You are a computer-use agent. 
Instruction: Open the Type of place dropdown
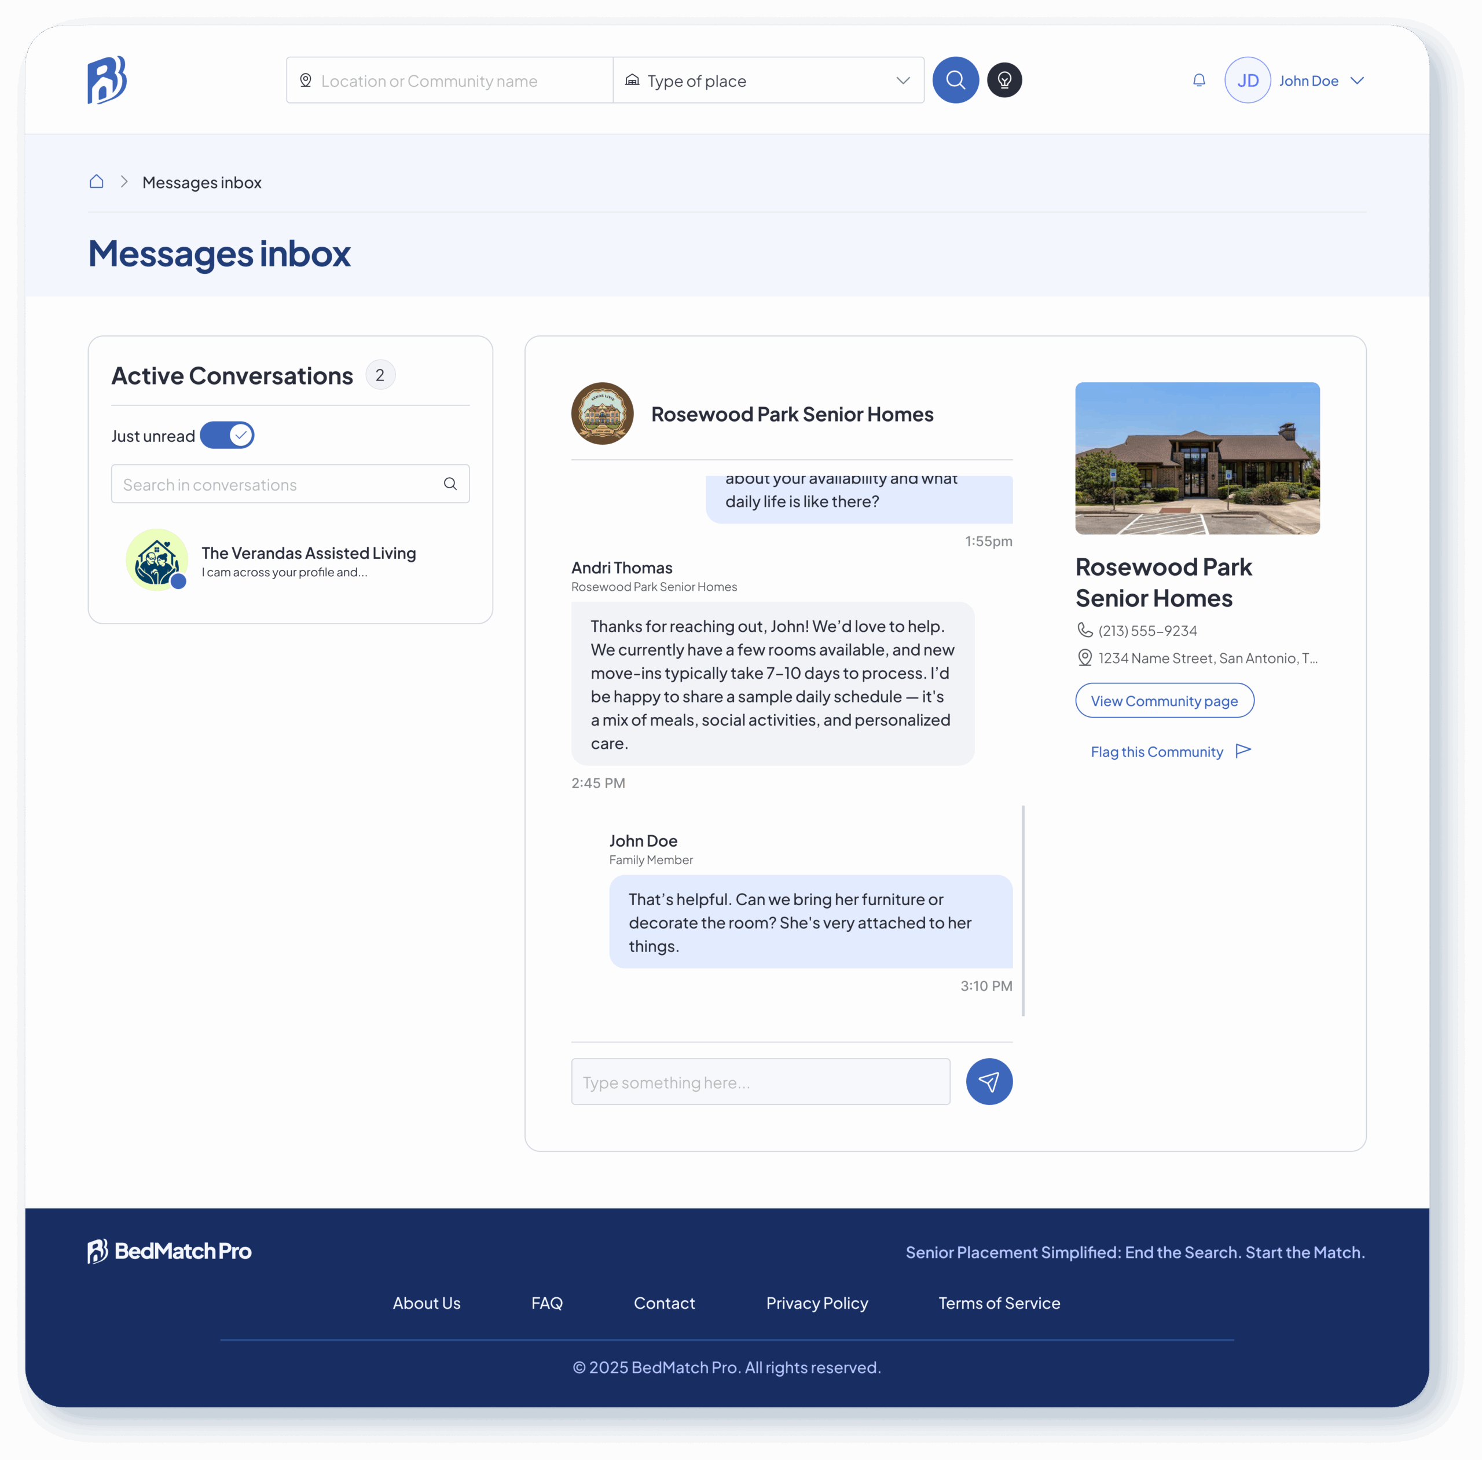(768, 80)
